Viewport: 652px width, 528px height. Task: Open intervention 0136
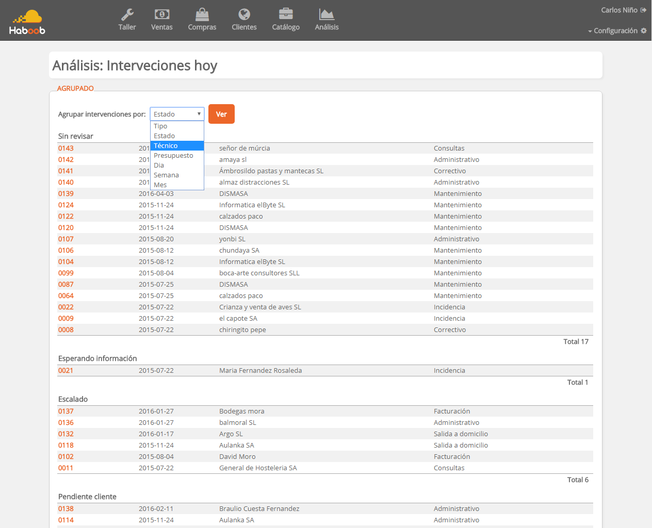[66, 423]
